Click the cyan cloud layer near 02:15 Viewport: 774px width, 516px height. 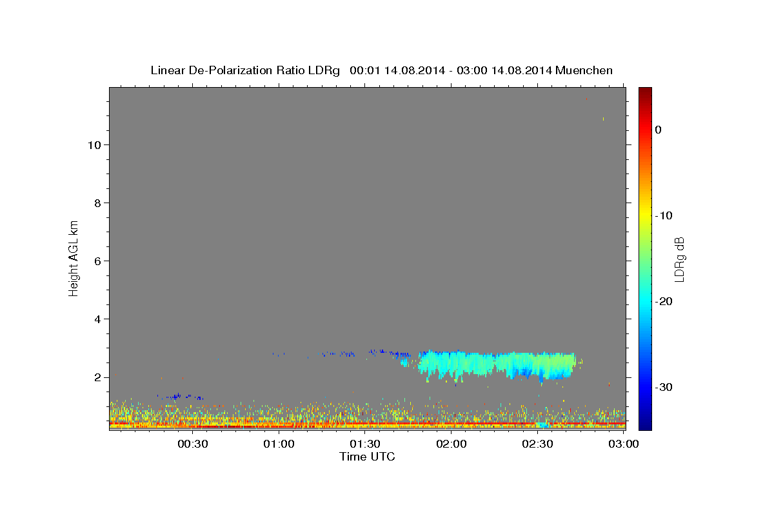(x=497, y=364)
